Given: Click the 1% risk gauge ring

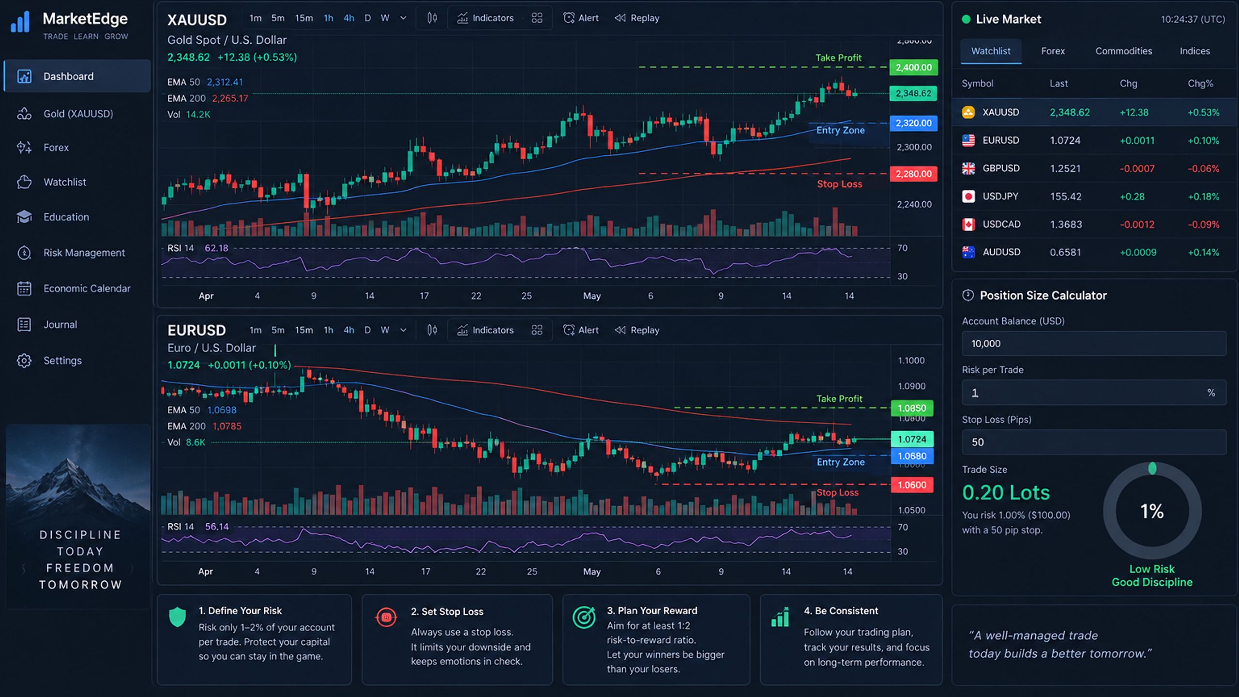Looking at the screenshot, I should 1152,511.
